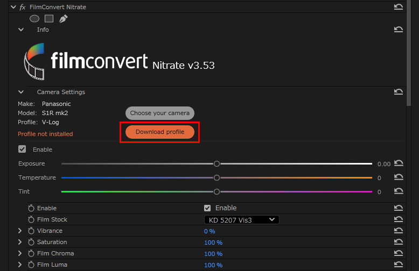The height and width of the screenshot is (271, 419).
Task: Expand the Film Chroma parameter
Action: [20, 253]
